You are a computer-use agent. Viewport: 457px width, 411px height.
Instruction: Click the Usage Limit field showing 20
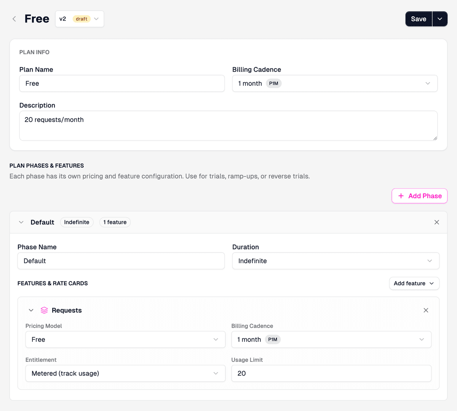(331, 373)
